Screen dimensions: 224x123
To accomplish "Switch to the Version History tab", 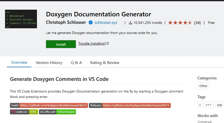I will pos(49,63).
